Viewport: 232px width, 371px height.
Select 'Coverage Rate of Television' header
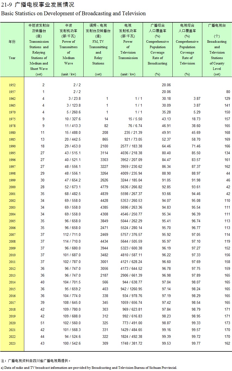coord(187,58)
